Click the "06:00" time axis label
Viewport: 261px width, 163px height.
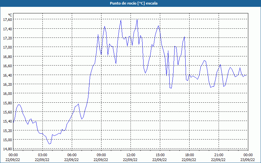[x=72, y=155]
